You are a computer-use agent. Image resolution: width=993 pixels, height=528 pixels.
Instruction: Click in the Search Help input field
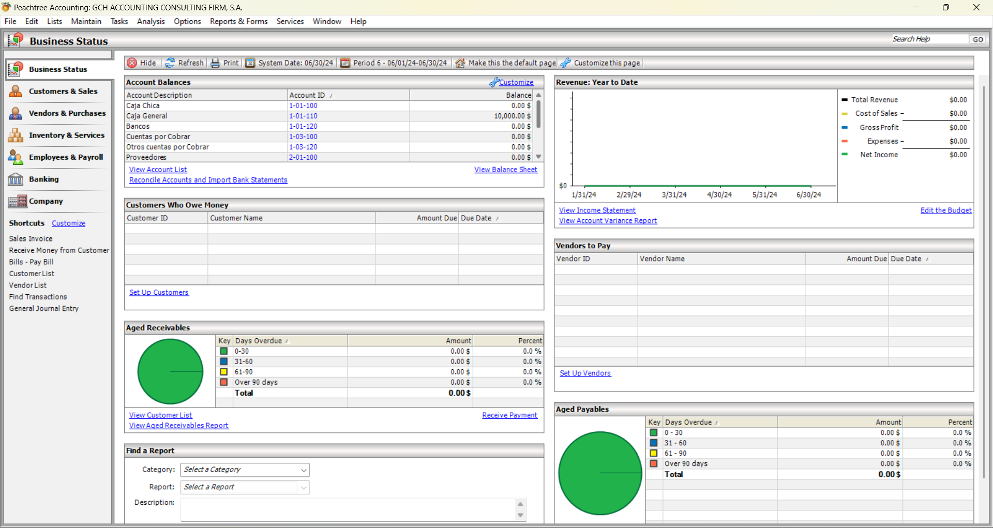click(x=929, y=39)
